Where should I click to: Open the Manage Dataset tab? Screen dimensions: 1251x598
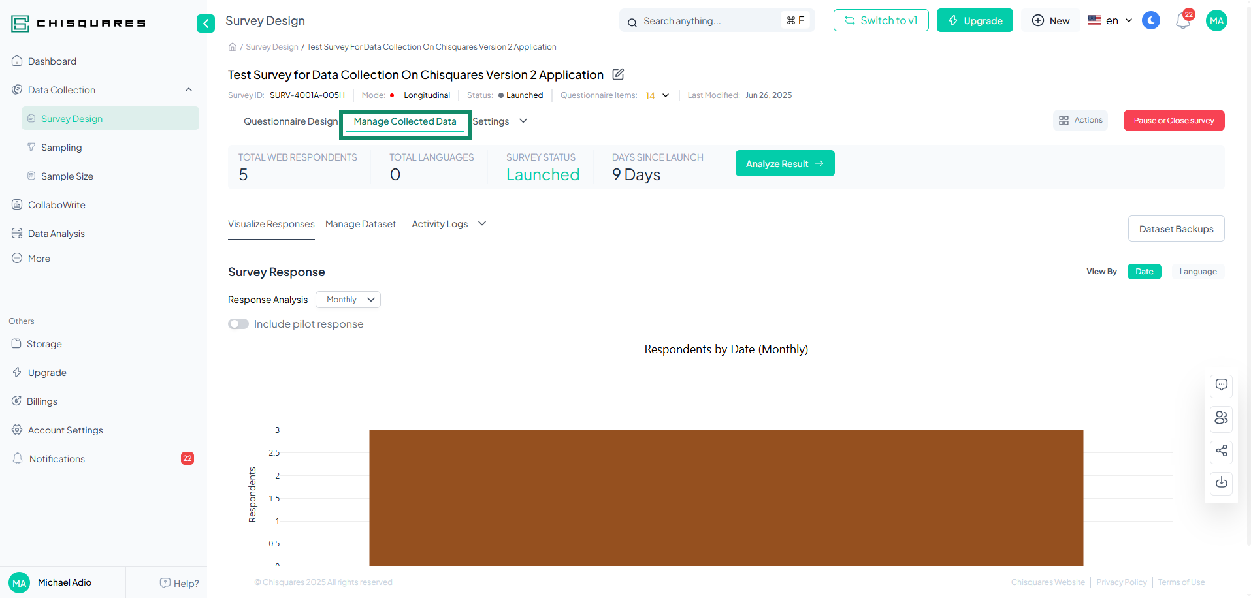[361, 223]
